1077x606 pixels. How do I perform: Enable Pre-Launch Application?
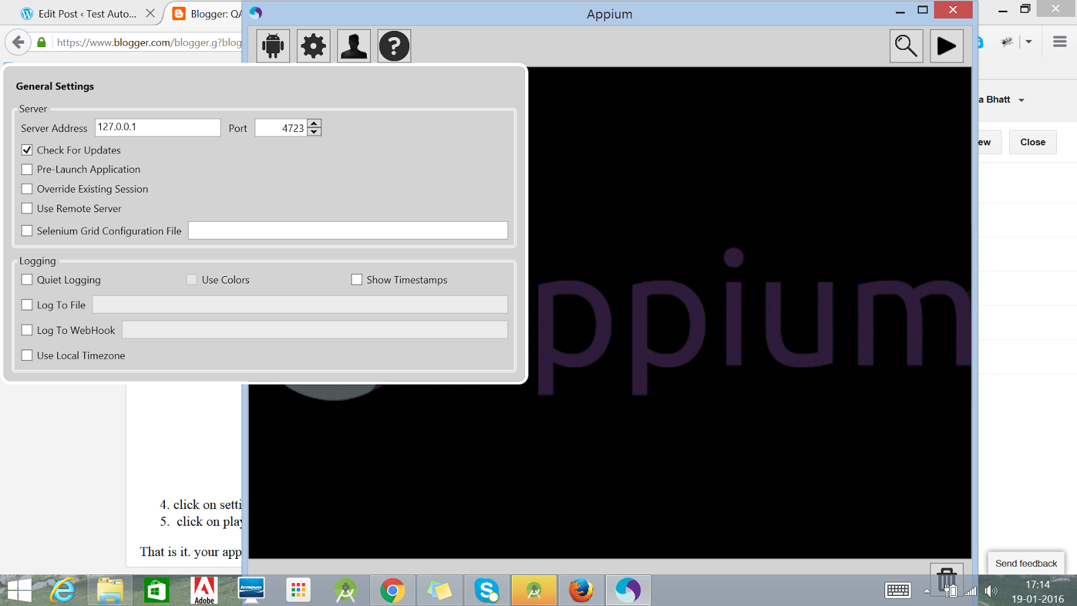pos(27,169)
